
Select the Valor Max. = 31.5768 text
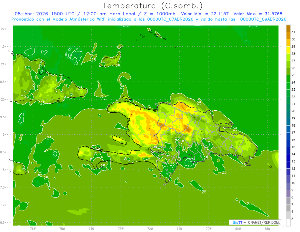point(258,14)
